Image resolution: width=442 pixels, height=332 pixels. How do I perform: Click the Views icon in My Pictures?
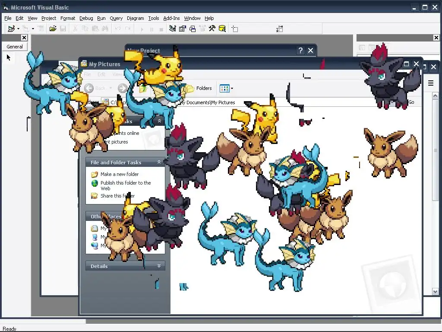tap(224, 88)
